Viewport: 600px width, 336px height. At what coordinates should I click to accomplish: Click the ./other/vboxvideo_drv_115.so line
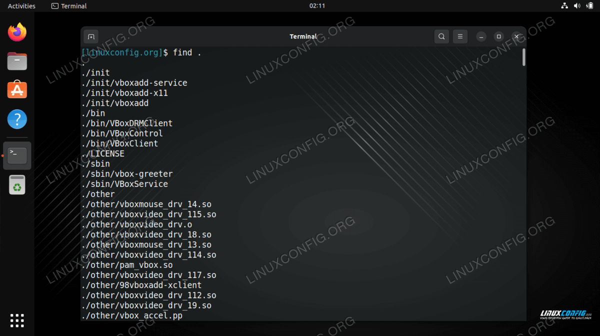pos(148,214)
